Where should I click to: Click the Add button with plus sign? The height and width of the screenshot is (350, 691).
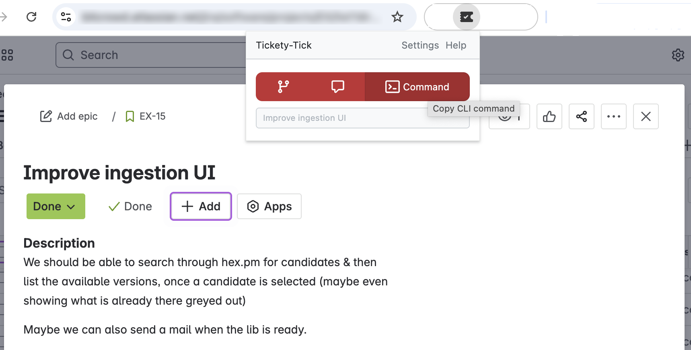pos(201,206)
